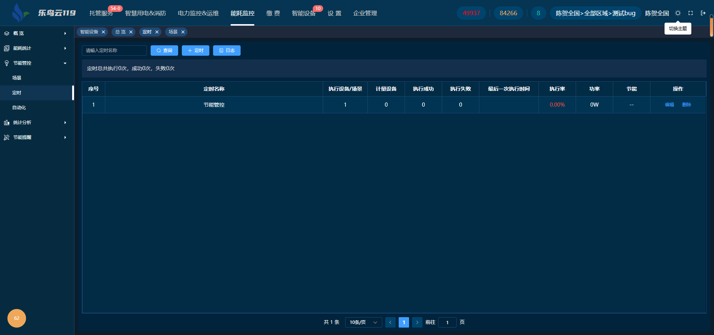Switch to the 总览 tab

(120, 32)
